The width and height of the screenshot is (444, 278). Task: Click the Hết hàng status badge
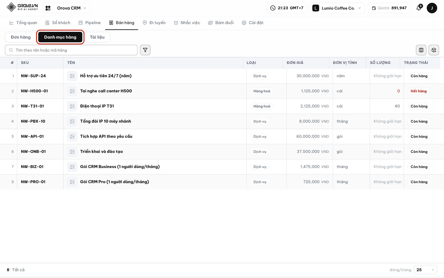click(x=419, y=91)
